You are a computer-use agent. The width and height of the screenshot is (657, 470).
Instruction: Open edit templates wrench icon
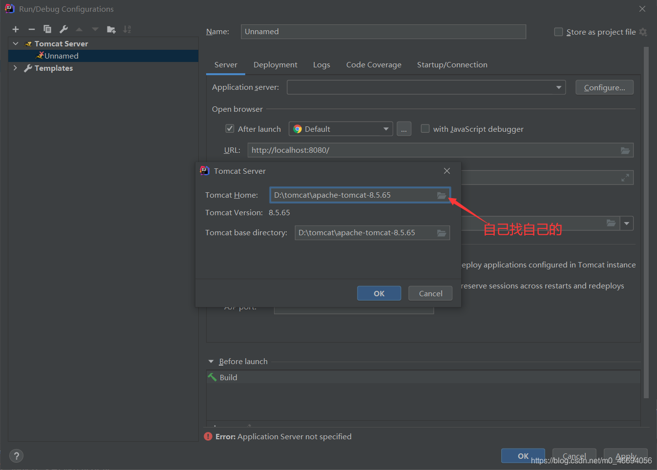[x=64, y=29]
